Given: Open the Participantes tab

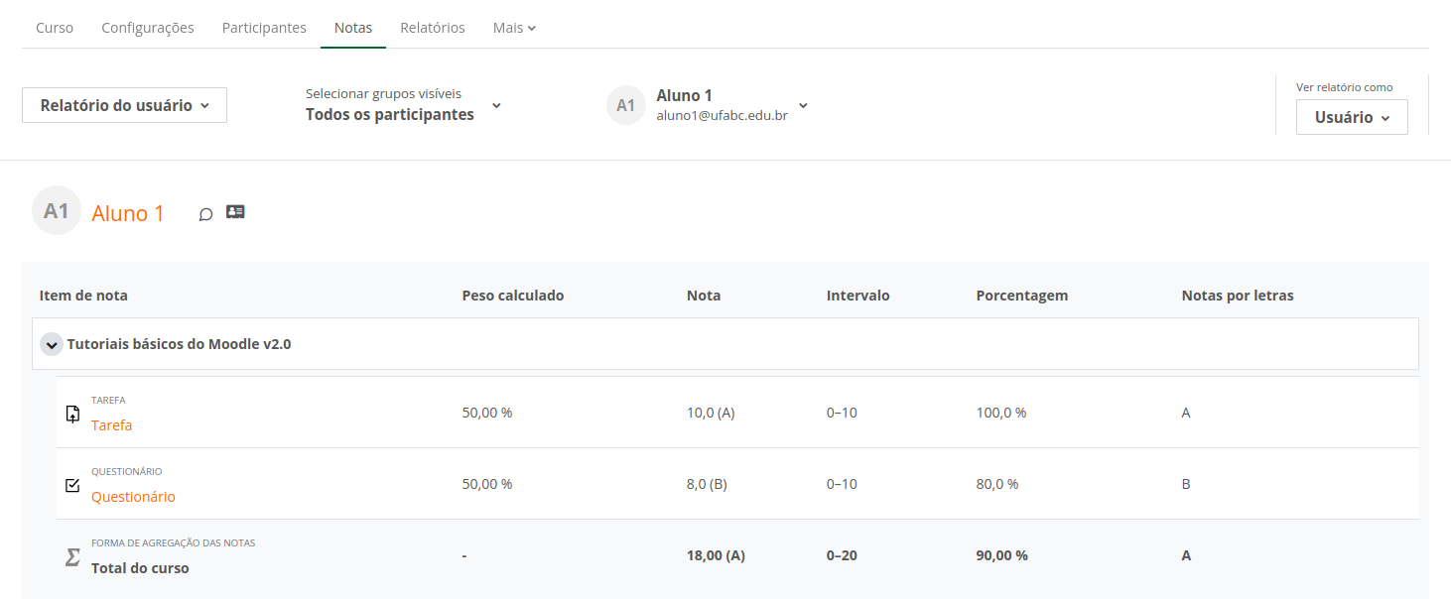Looking at the screenshot, I should tap(264, 27).
